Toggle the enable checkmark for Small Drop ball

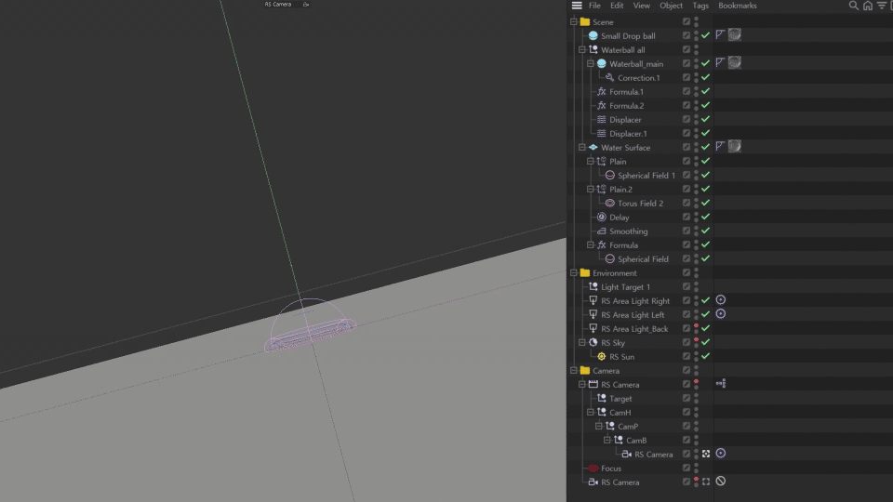tap(706, 35)
